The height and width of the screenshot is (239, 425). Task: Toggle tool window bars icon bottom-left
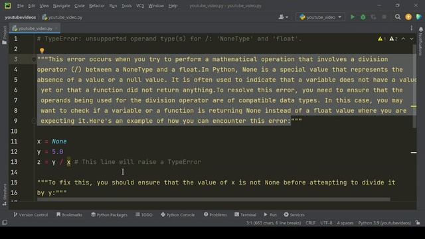point(5,222)
